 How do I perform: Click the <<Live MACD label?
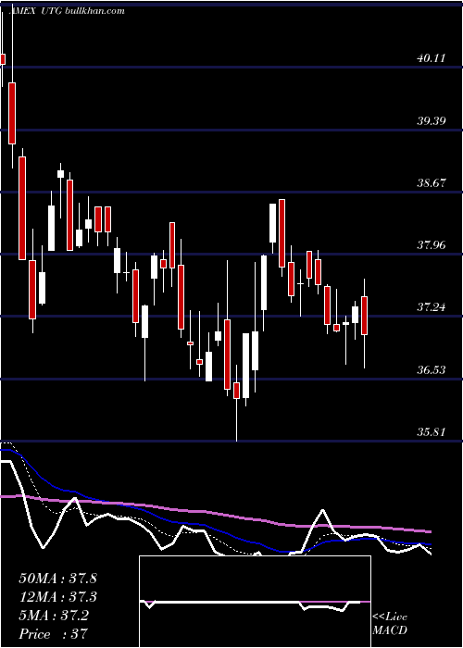[x=390, y=623]
